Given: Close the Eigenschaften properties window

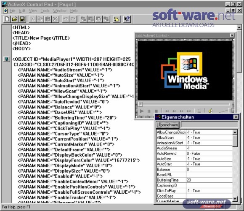Looking at the screenshot, I should pyautogui.click(x=236, y=117).
